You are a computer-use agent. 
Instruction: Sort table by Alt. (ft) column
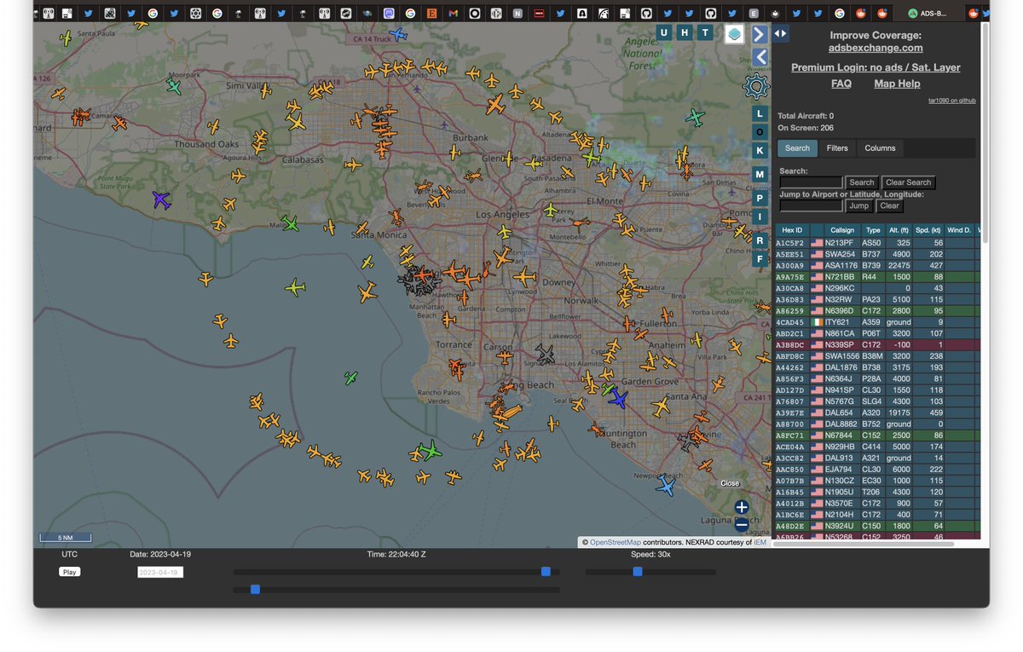pyautogui.click(x=899, y=230)
